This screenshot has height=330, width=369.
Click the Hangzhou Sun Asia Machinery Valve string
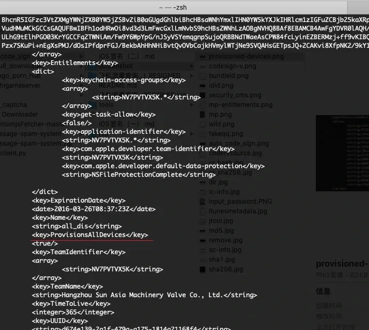tap(144, 295)
